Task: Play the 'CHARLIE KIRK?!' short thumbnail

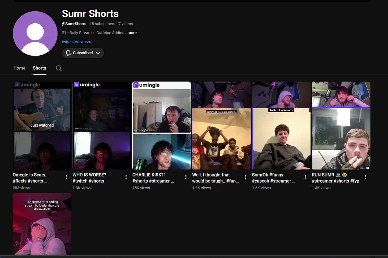Action: coord(162,125)
